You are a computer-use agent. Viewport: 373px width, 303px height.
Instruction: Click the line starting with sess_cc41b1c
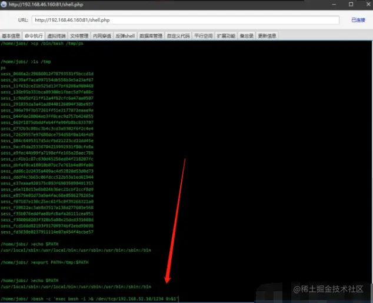click(47, 159)
